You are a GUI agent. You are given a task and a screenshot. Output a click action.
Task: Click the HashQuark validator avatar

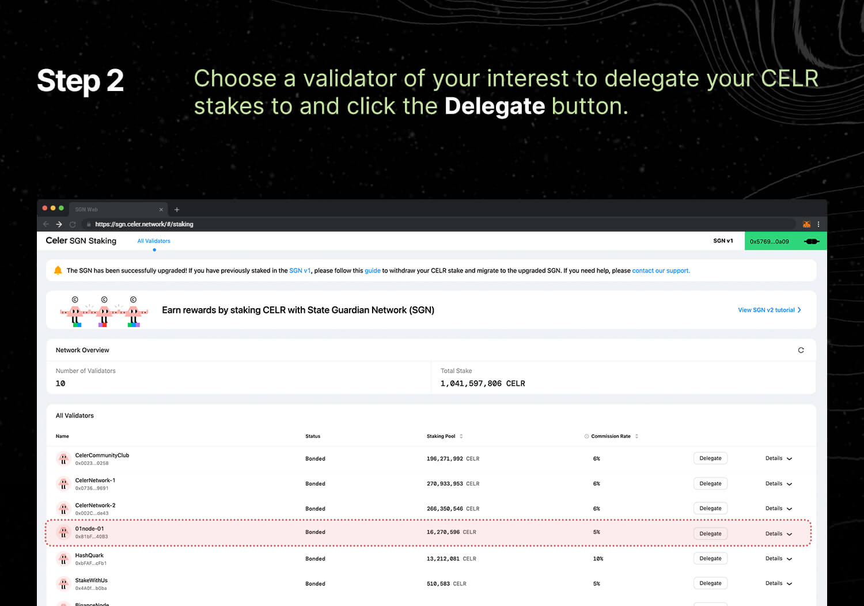(63, 559)
